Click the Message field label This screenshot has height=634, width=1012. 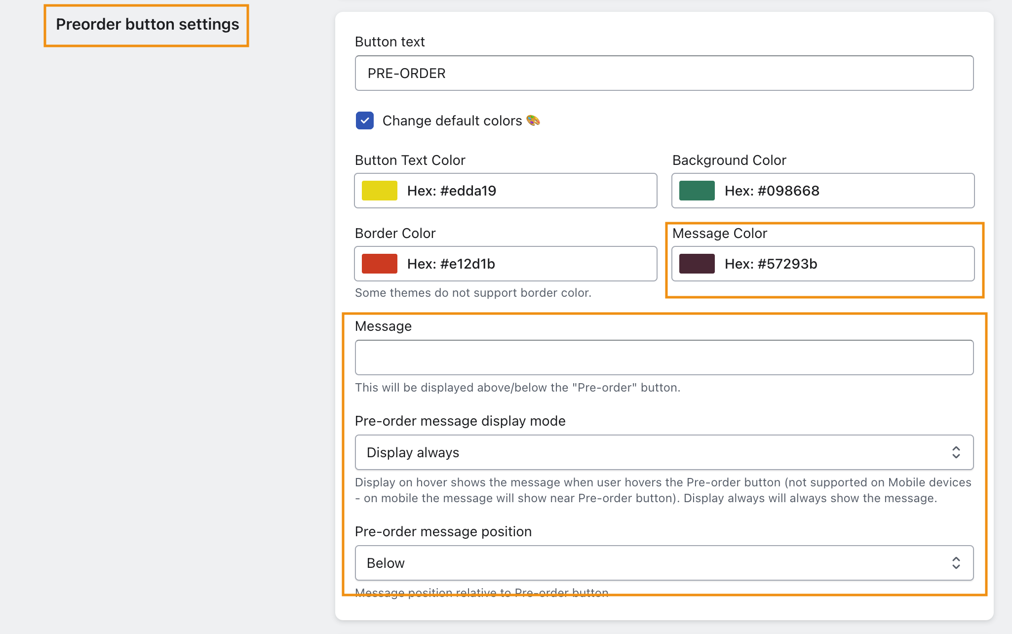tap(383, 326)
